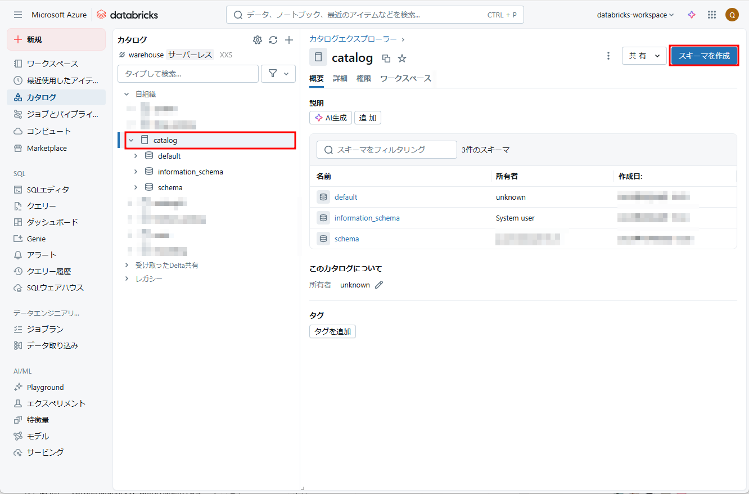This screenshot has height=494, width=749.
Task: Click the スキーマを作成 button
Action: [x=704, y=56]
